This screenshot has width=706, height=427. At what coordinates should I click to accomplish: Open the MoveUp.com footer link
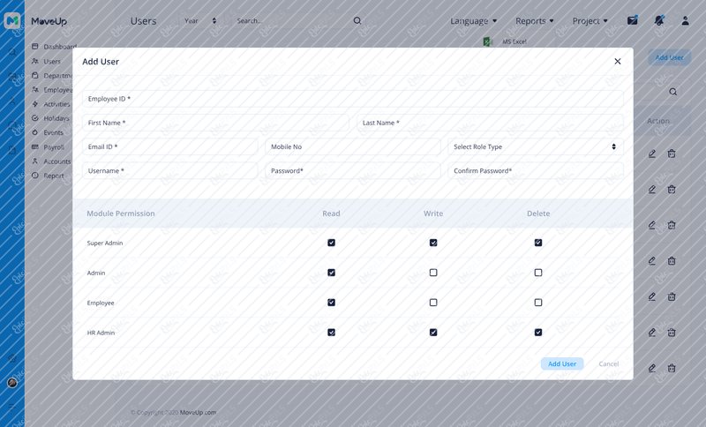[x=198, y=412]
